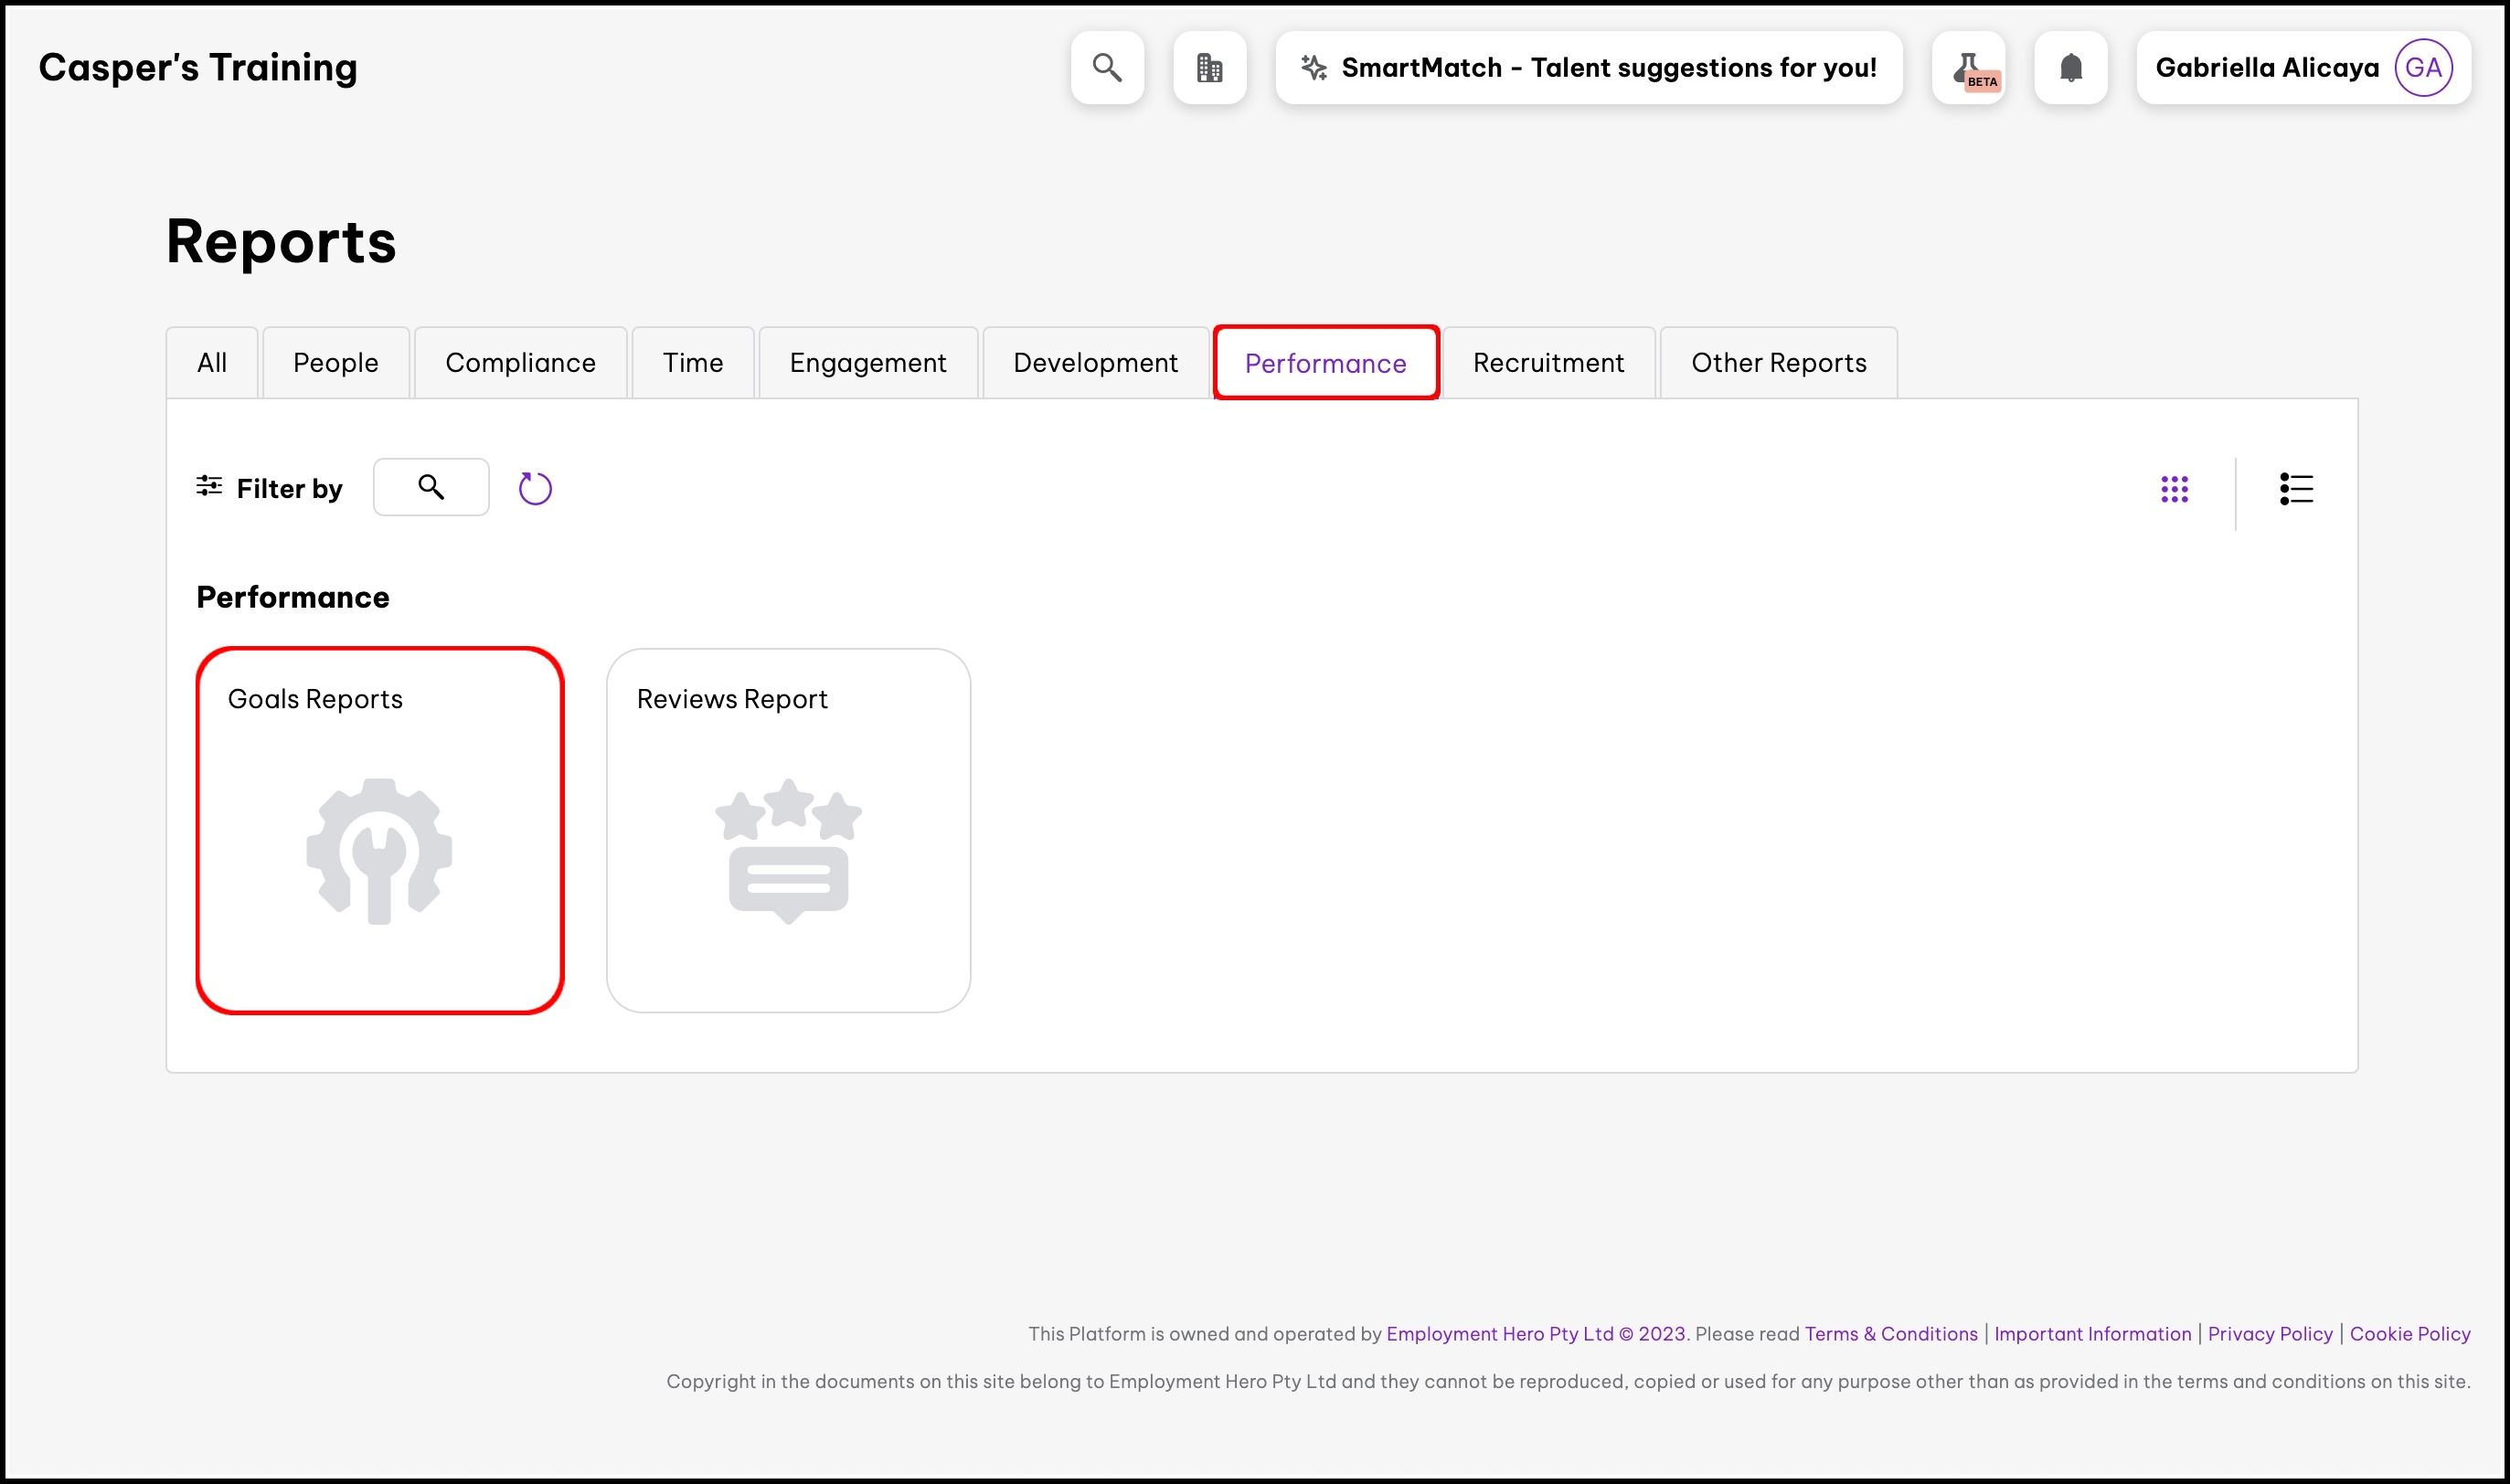Switch to grid view
2510x1484 pixels.
click(x=2174, y=489)
